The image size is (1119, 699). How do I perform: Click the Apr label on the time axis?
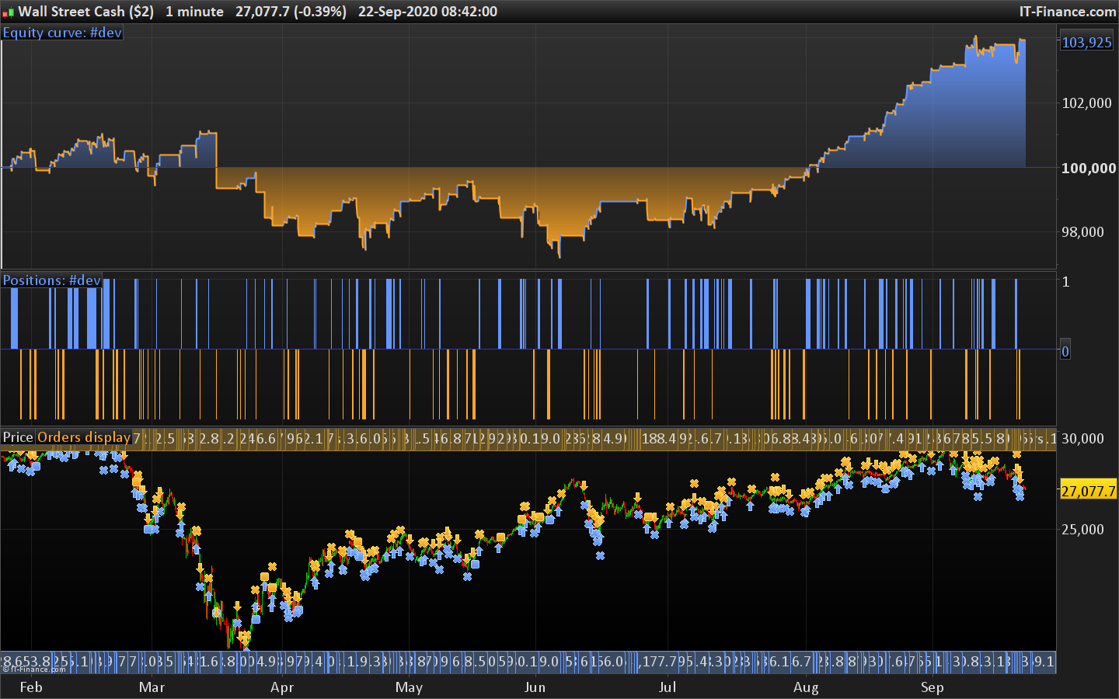click(x=282, y=687)
